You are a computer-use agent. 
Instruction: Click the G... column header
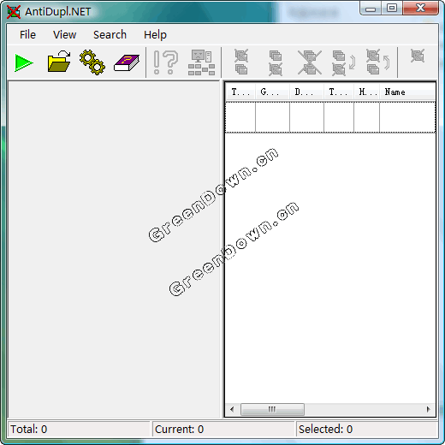tap(272, 92)
